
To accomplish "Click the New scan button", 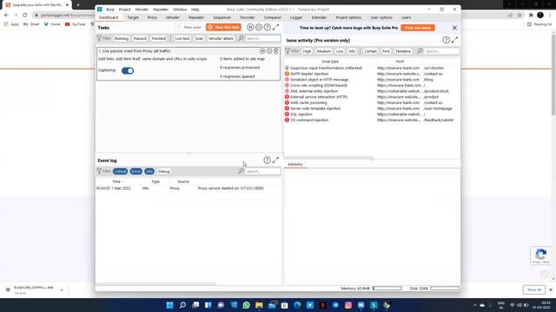I will coord(189,27).
